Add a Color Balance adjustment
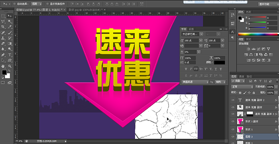The width and height of the screenshot is (279, 144). [251, 55]
